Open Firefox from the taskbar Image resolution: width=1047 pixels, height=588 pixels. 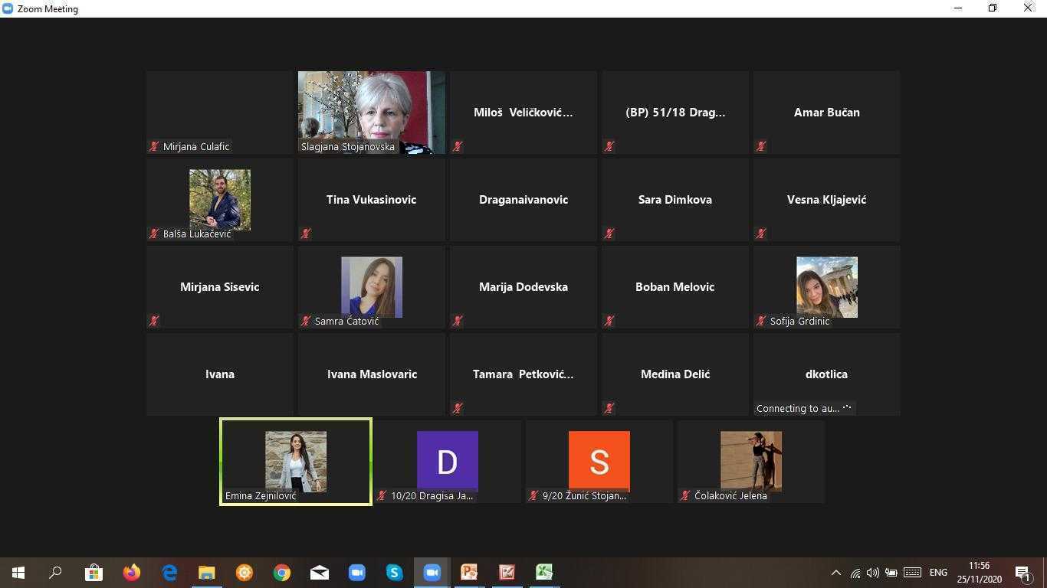pyautogui.click(x=131, y=572)
